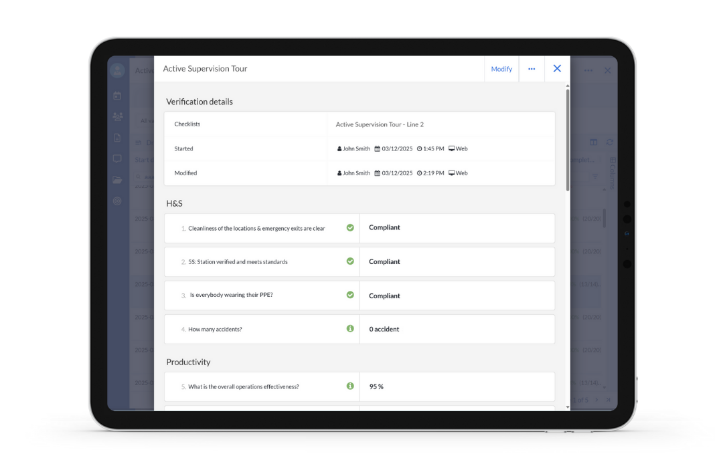Open the team members icon in sidebar
This screenshot has height=468, width=723.
pyautogui.click(x=118, y=117)
